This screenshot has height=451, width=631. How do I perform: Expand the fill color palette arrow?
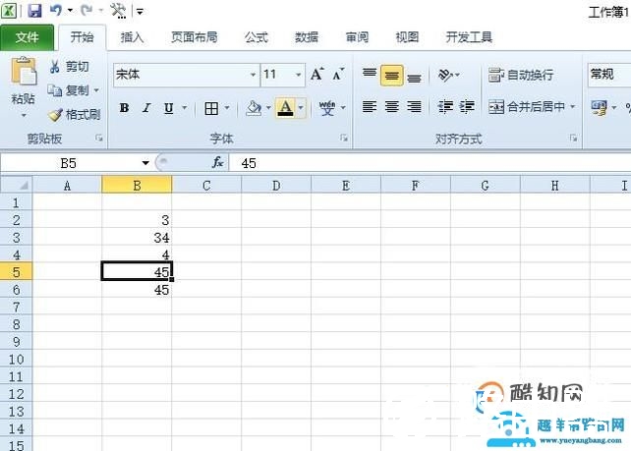(x=268, y=108)
